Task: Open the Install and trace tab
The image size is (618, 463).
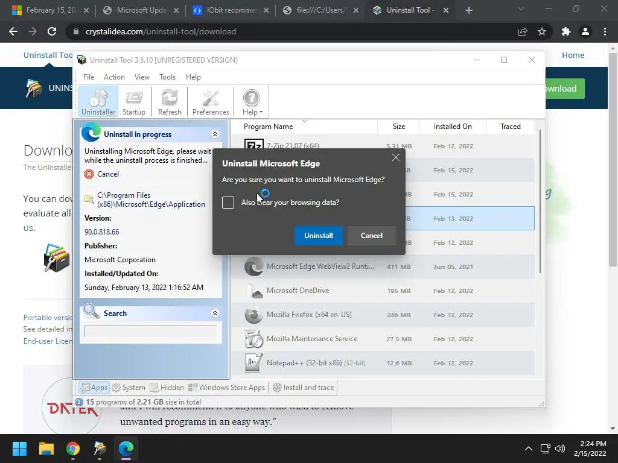Action: pyautogui.click(x=304, y=388)
